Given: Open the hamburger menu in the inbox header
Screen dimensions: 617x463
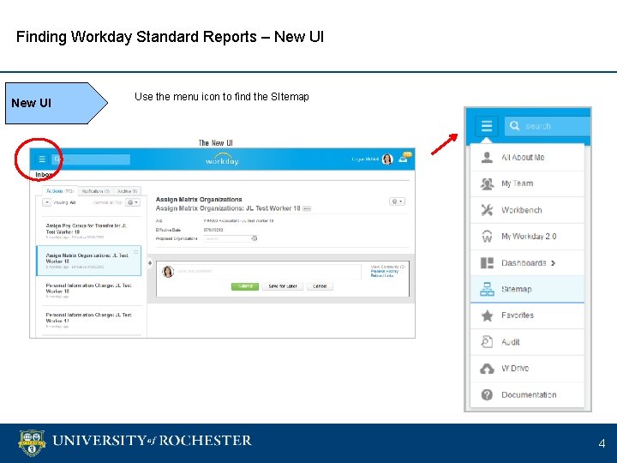Looking at the screenshot, I should click(x=42, y=159).
